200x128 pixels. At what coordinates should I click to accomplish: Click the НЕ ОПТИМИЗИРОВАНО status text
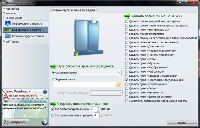pyautogui.click(x=23, y=96)
